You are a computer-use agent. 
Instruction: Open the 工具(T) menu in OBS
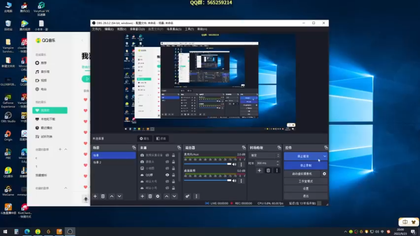point(189,29)
